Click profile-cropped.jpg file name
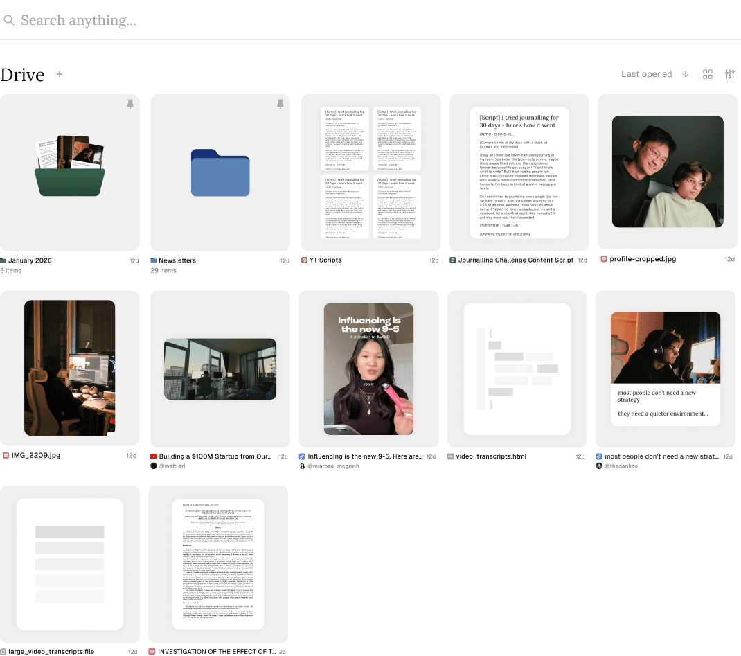Screen dimensions: 741x656 point(643,259)
